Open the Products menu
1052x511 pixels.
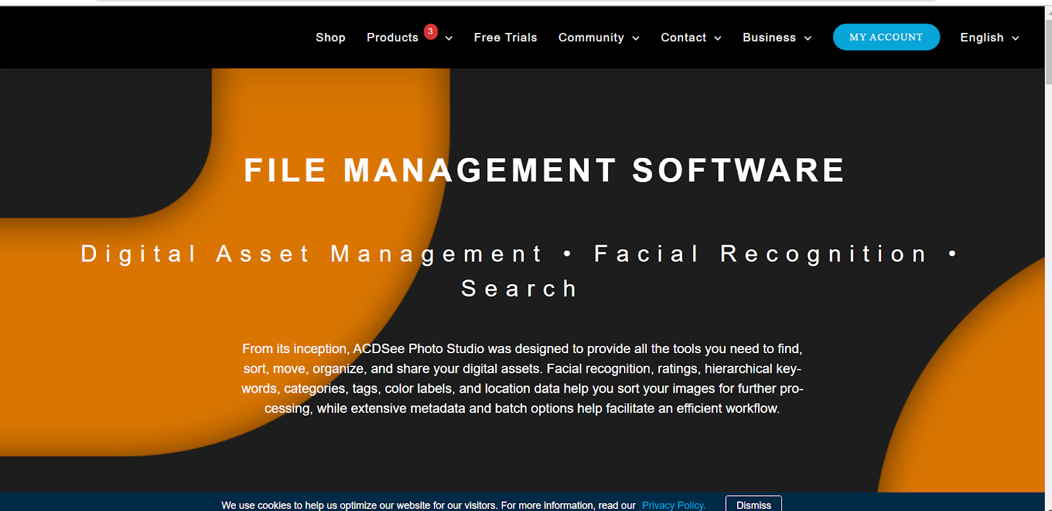coord(393,37)
